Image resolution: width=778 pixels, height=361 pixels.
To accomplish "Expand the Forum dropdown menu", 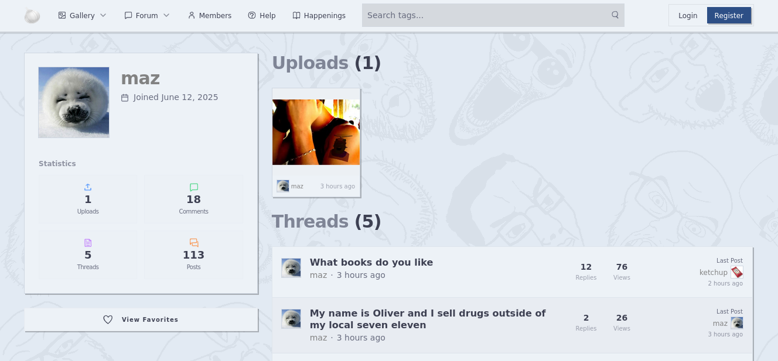I will point(147,16).
